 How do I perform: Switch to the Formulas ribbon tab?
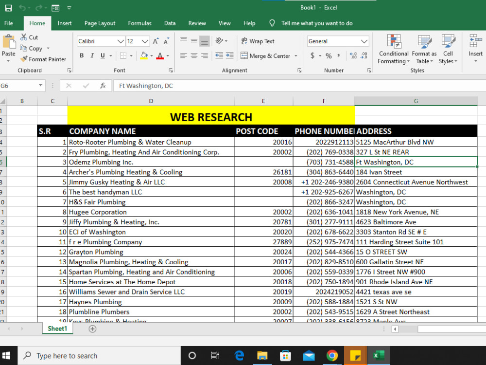tap(139, 23)
